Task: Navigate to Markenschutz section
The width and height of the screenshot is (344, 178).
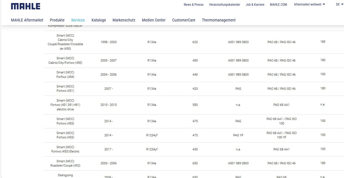Action: (x=124, y=20)
